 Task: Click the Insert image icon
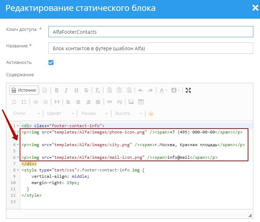pos(131,102)
